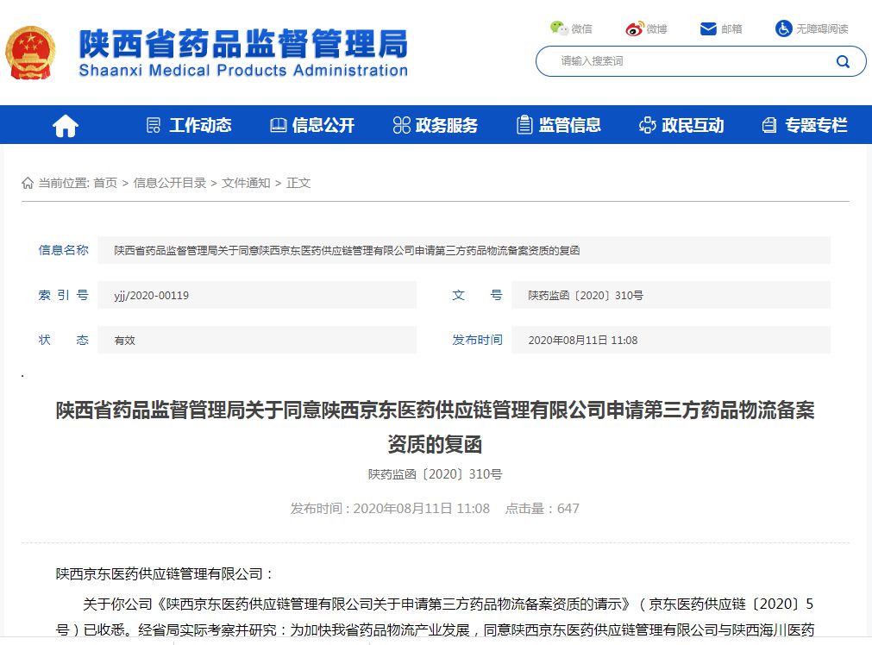
Task: Click the 首页 breadcrumb link
Action: click(x=105, y=183)
